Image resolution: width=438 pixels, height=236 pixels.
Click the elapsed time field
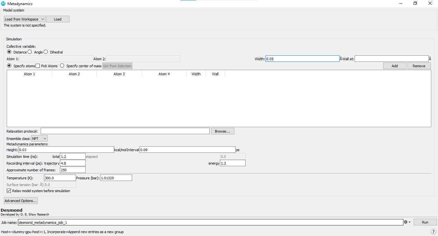click(x=233, y=157)
